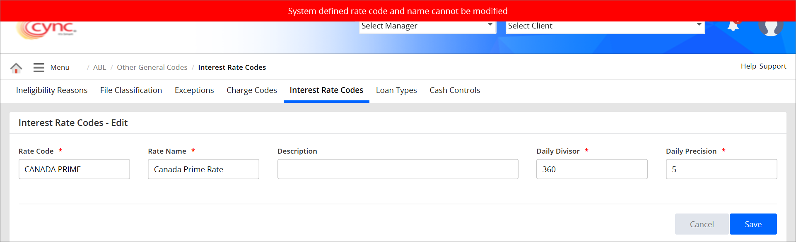Save the interest rate code
This screenshot has width=796, height=242.
coord(753,224)
